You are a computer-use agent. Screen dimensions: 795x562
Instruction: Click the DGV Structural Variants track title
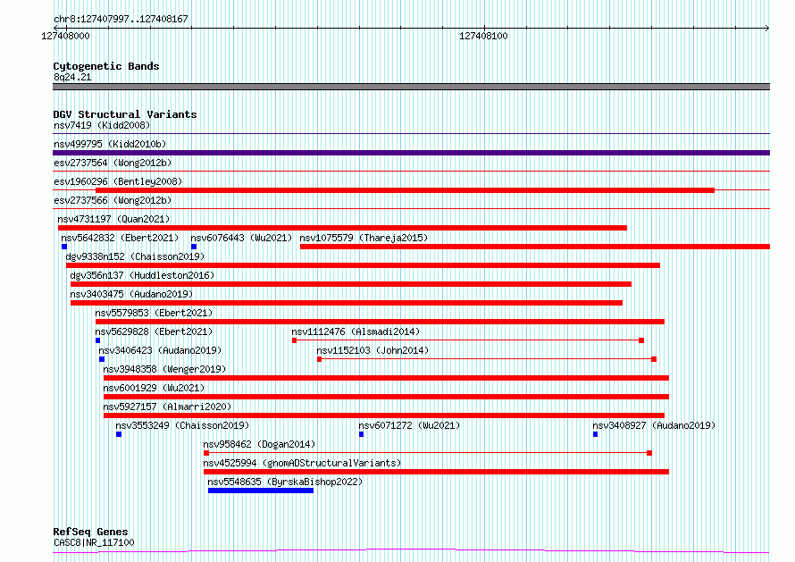[125, 114]
